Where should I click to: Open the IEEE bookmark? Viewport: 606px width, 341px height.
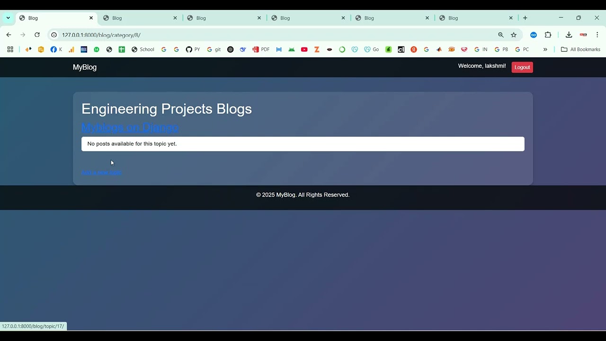point(84,49)
